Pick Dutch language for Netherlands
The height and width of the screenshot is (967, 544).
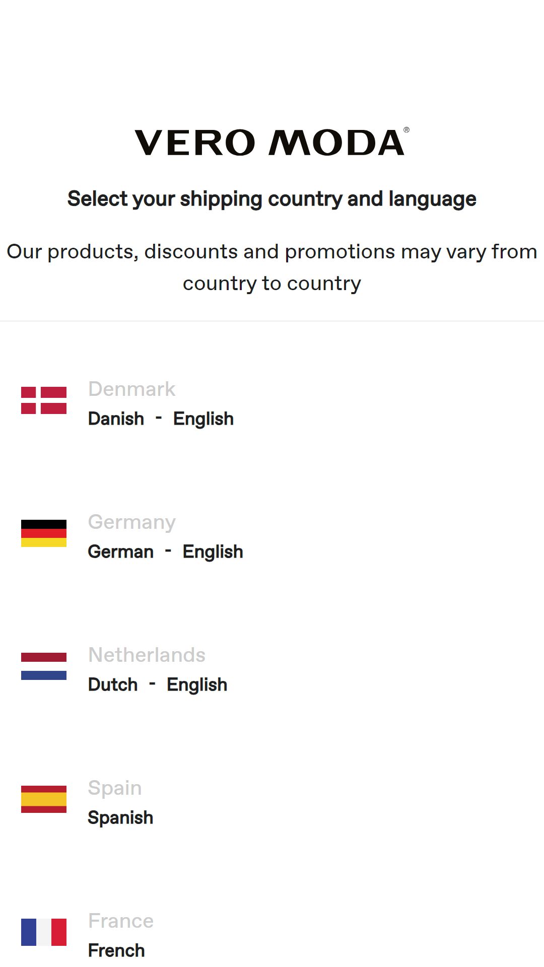point(113,684)
